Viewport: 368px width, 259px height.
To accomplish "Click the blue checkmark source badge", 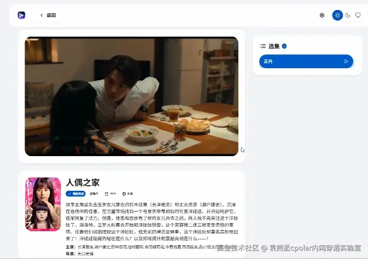I will pos(76,193).
